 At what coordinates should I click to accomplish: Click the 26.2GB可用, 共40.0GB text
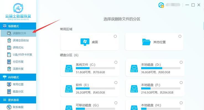90,92
